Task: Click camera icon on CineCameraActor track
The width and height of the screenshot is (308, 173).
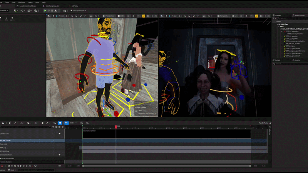Action: 60,155
